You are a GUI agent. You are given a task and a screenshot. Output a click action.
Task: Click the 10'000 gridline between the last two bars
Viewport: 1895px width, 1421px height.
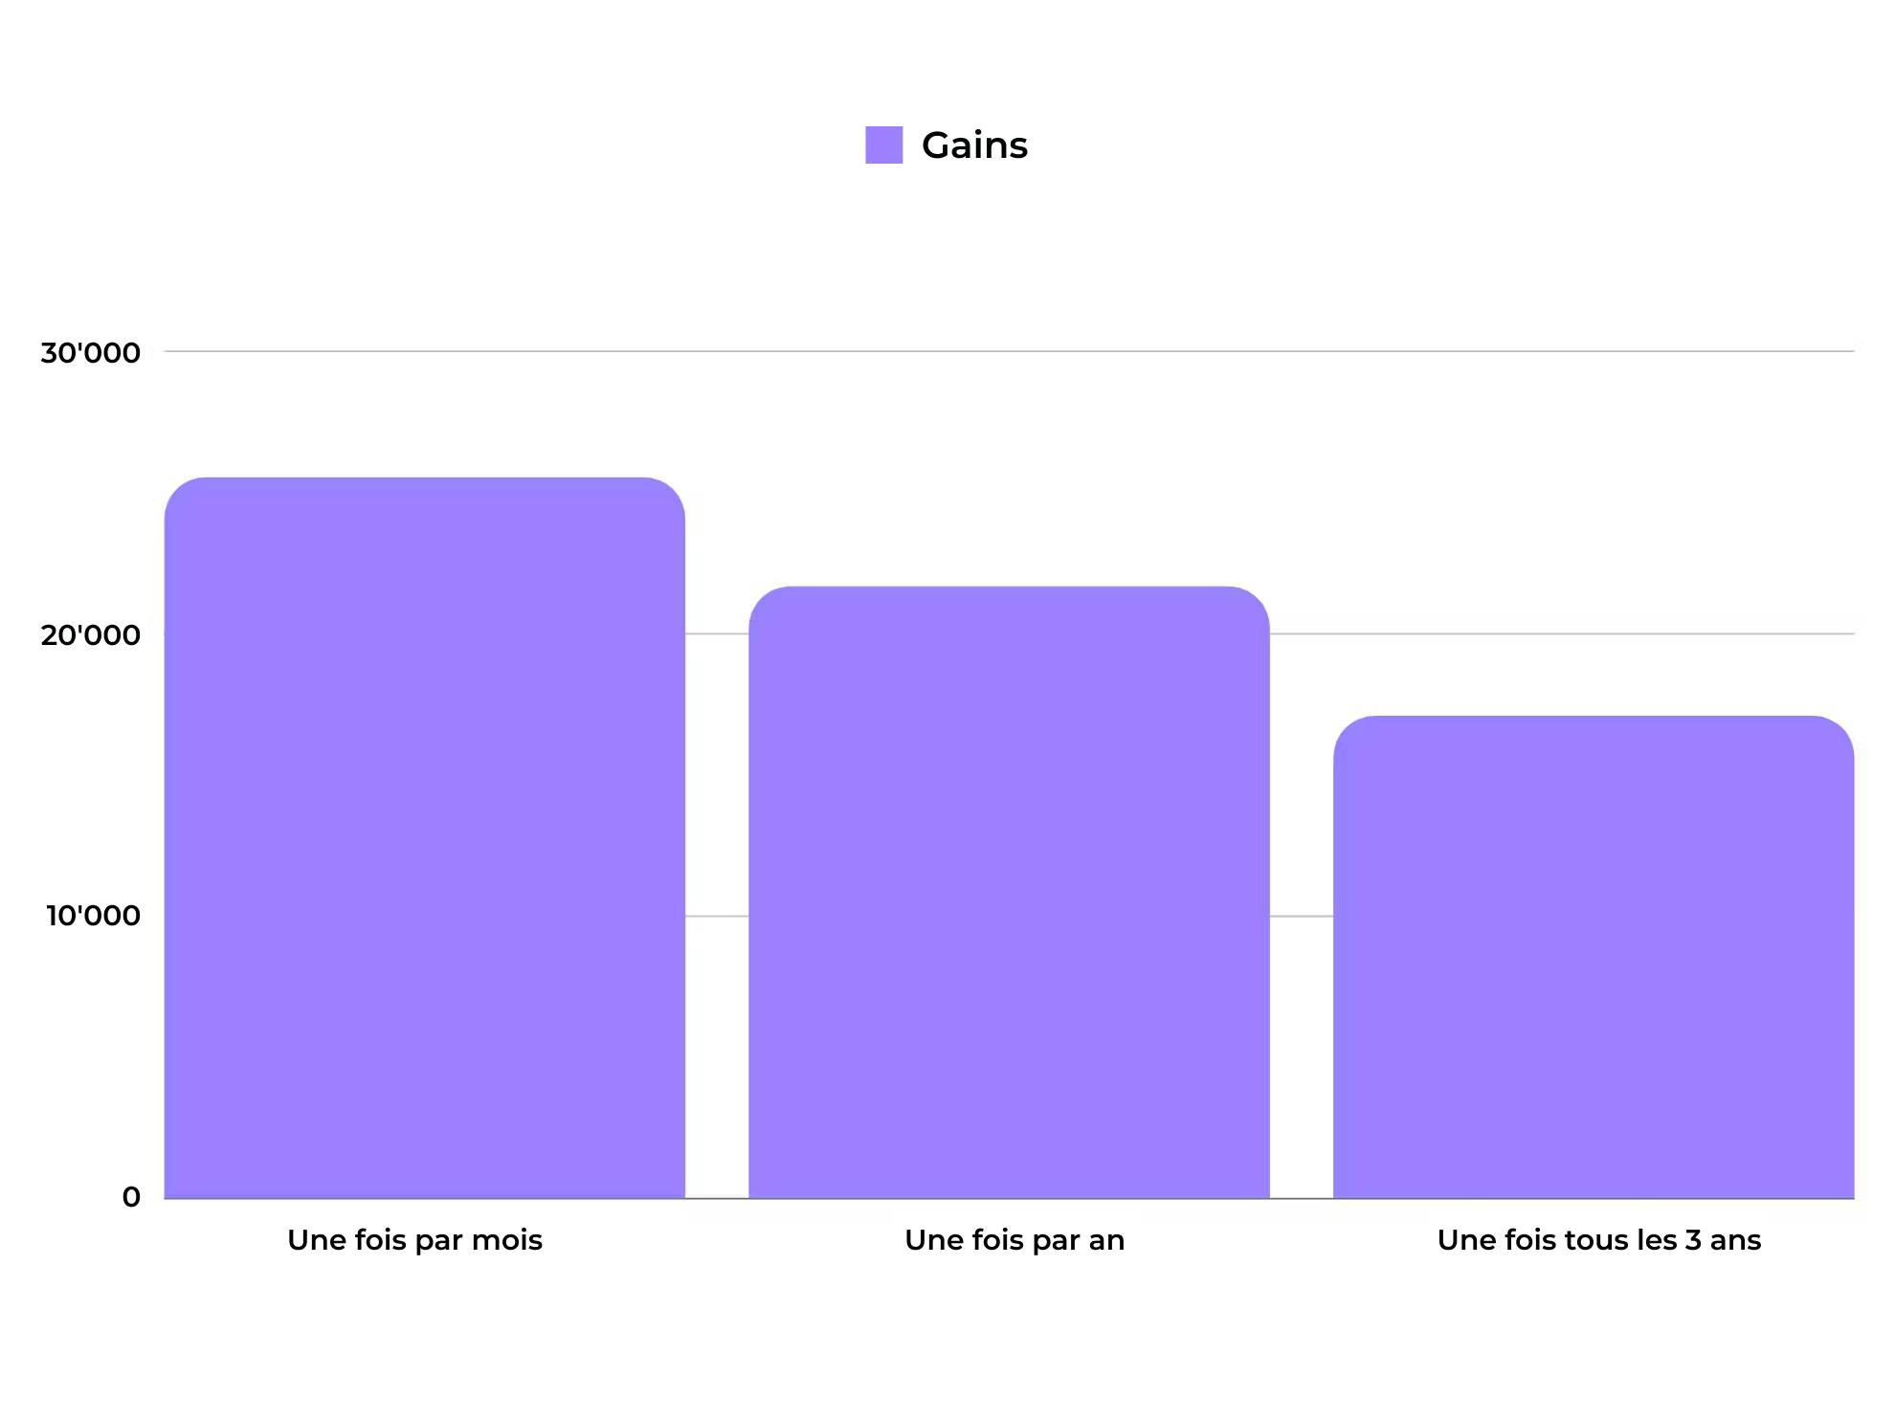click(x=1301, y=916)
